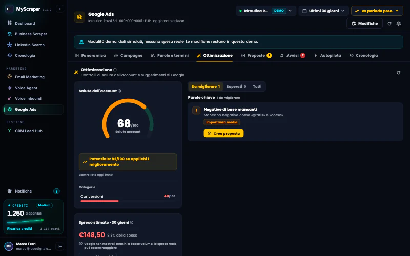Click the €148,50 waste value
This screenshot has height=256, width=410.
point(92,235)
